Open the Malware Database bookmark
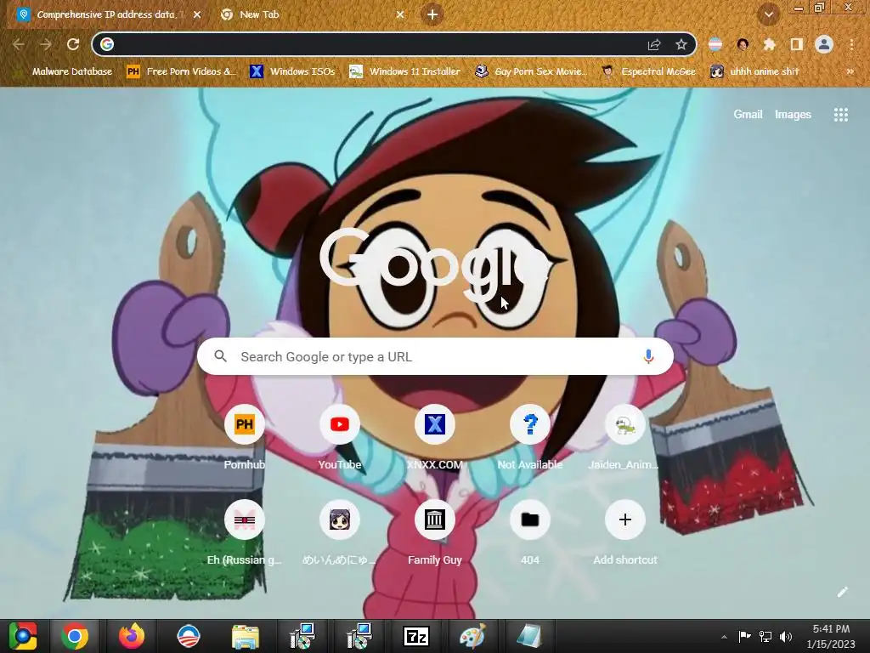Screen dimensions: 870x653 [63, 71]
